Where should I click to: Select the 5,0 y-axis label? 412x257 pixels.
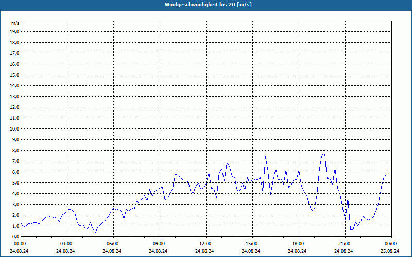click(x=15, y=183)
